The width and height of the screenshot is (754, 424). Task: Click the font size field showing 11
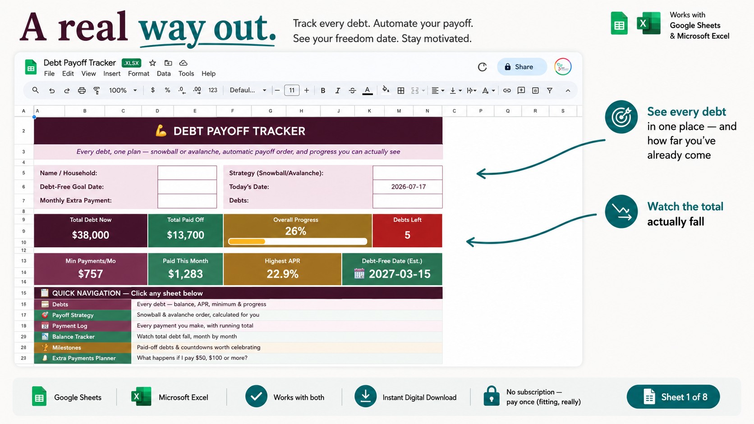tap(292, 90)
